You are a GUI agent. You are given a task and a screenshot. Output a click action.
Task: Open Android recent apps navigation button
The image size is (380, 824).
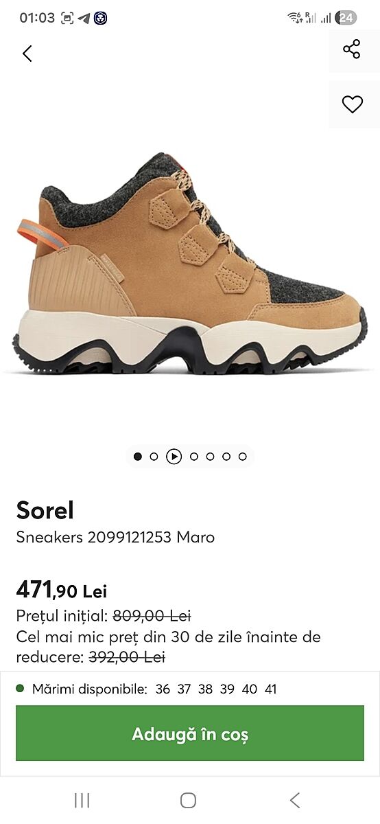pyautogui.click(x=82, y=800)
